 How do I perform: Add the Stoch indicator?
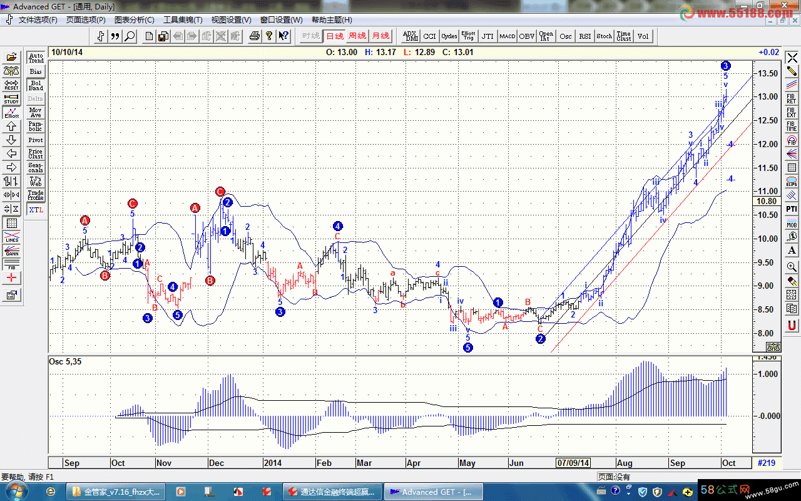point(605,36)
